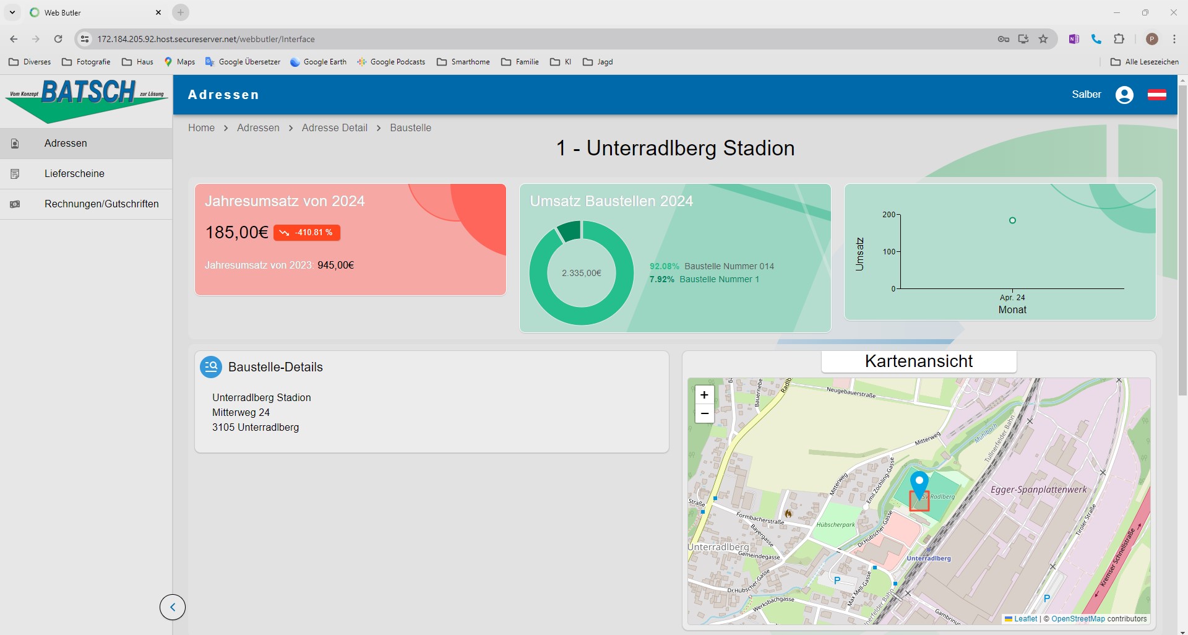Navigate to Adresse Detail breadcrumb
The width and height of the screenshot is (1188, 635).
tap(334, 127)
